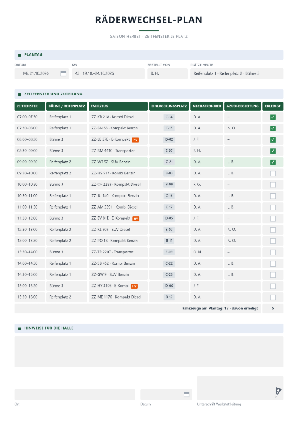Uncheck Erledigt for 07:00–07:30 slot

(273, 117)
